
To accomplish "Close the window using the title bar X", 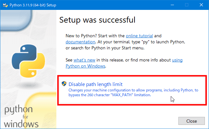I will [201, 5].
